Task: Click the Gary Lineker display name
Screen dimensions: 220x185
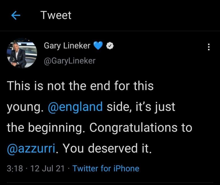Action: (67, 46)
